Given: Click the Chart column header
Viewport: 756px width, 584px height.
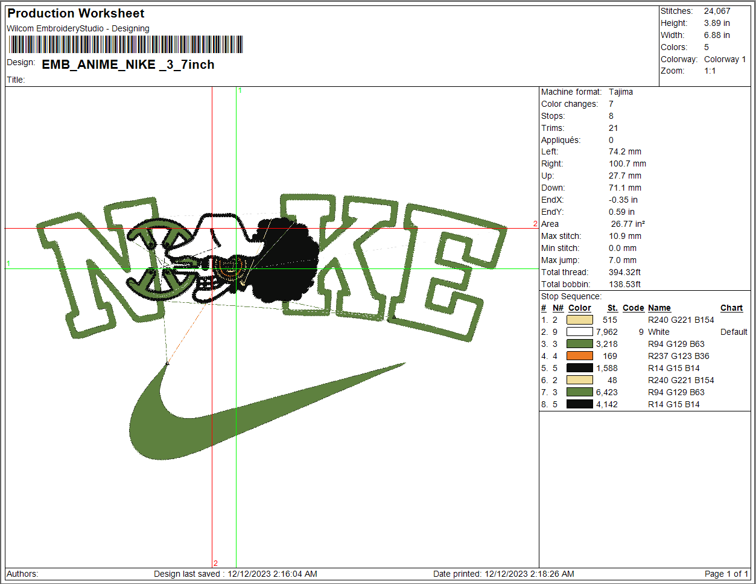Looking at the screenshot, I should pyautogui.click(x=731, y=308).
